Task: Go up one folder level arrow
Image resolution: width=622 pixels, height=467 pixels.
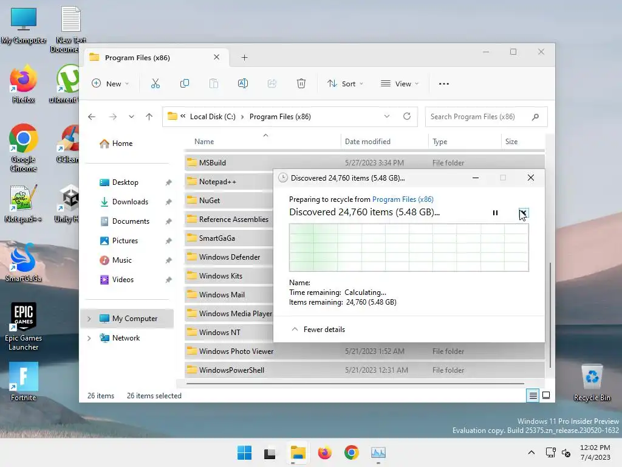Action: (149, 117)
